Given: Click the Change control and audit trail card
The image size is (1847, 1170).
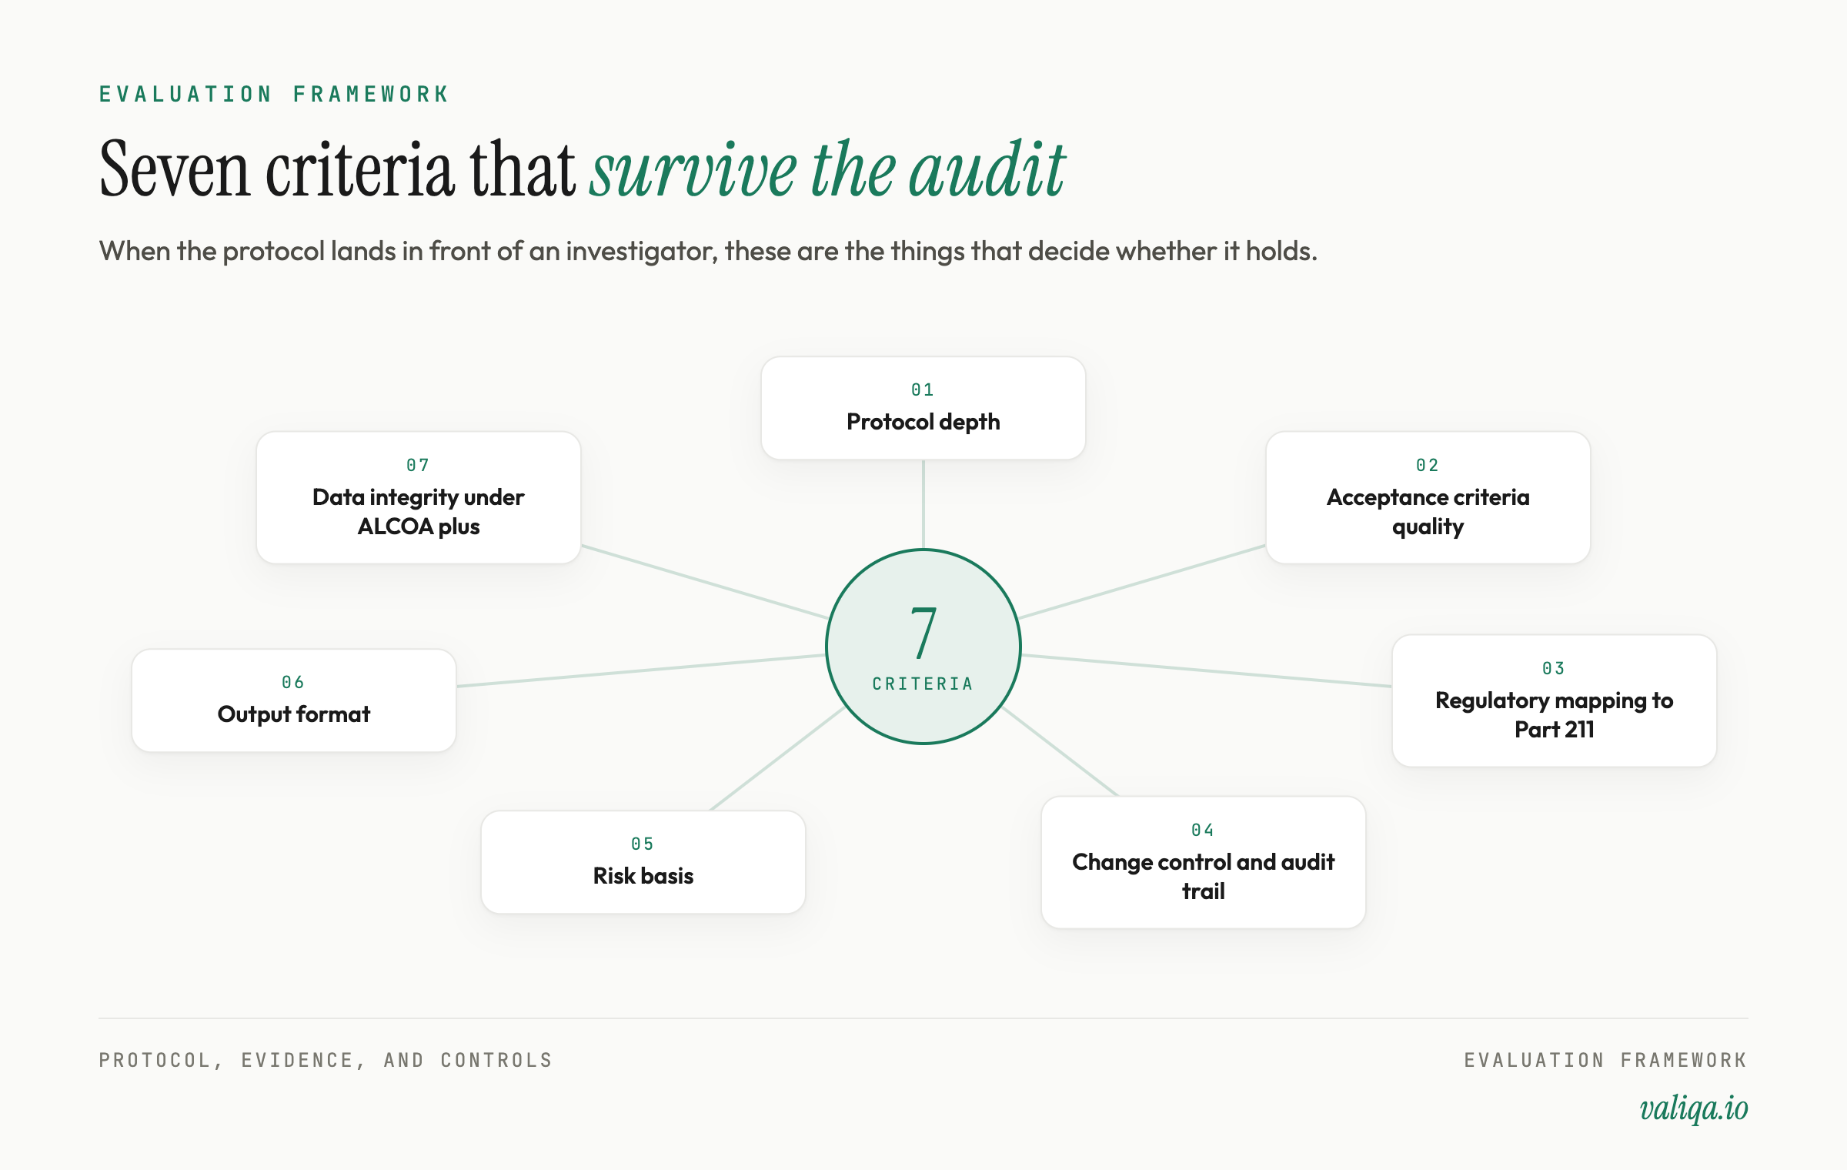Looking at the screenshot, I should click(1203, 862).
